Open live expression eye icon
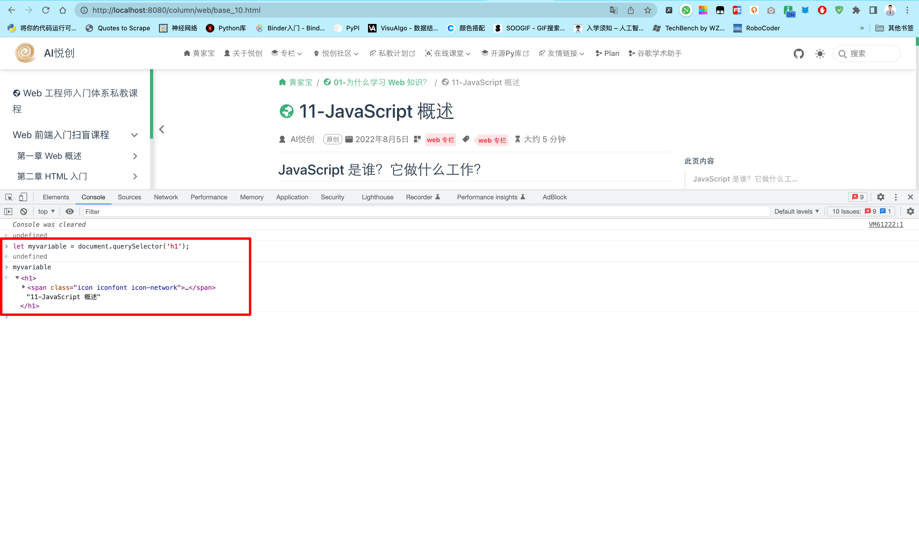 [x=70, y=212]
